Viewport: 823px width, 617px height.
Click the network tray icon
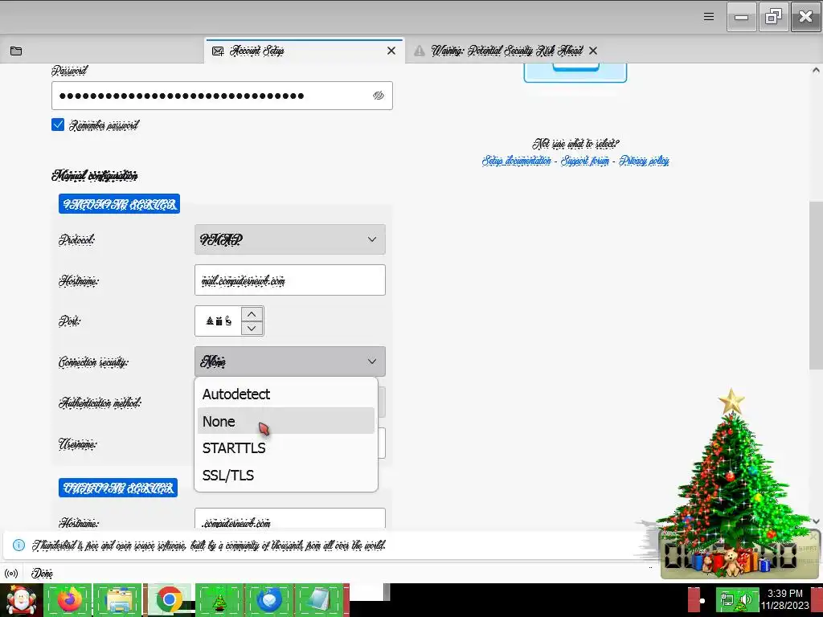[x=727, y=599]
